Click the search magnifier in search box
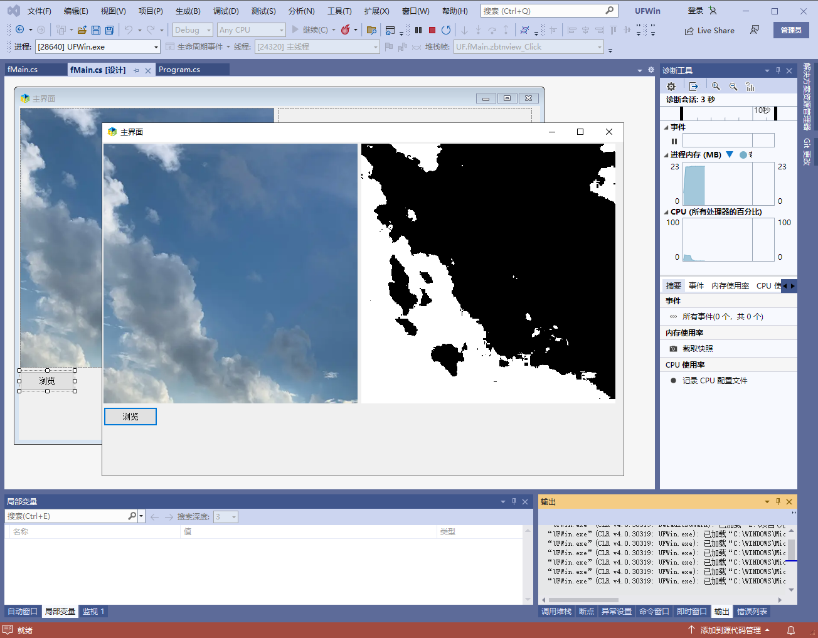This screenshot has width=818, height=638. point(610,11)
